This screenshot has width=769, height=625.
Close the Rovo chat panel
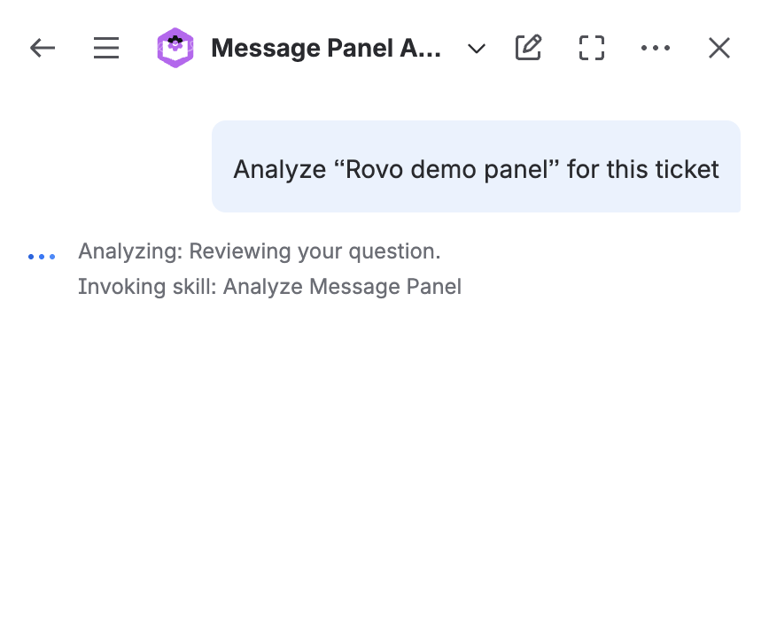click(x=719, y=48)
